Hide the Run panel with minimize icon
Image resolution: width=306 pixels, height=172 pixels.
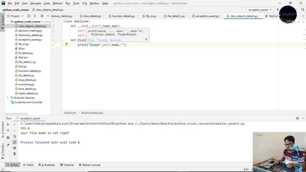303,118
